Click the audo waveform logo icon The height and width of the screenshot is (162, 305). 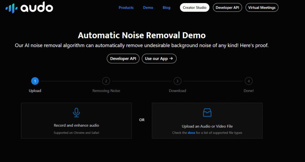[x=11, y=8]
